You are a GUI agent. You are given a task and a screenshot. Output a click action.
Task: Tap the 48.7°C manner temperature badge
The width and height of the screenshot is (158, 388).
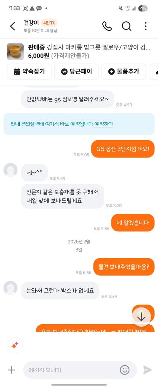[49, 23]
